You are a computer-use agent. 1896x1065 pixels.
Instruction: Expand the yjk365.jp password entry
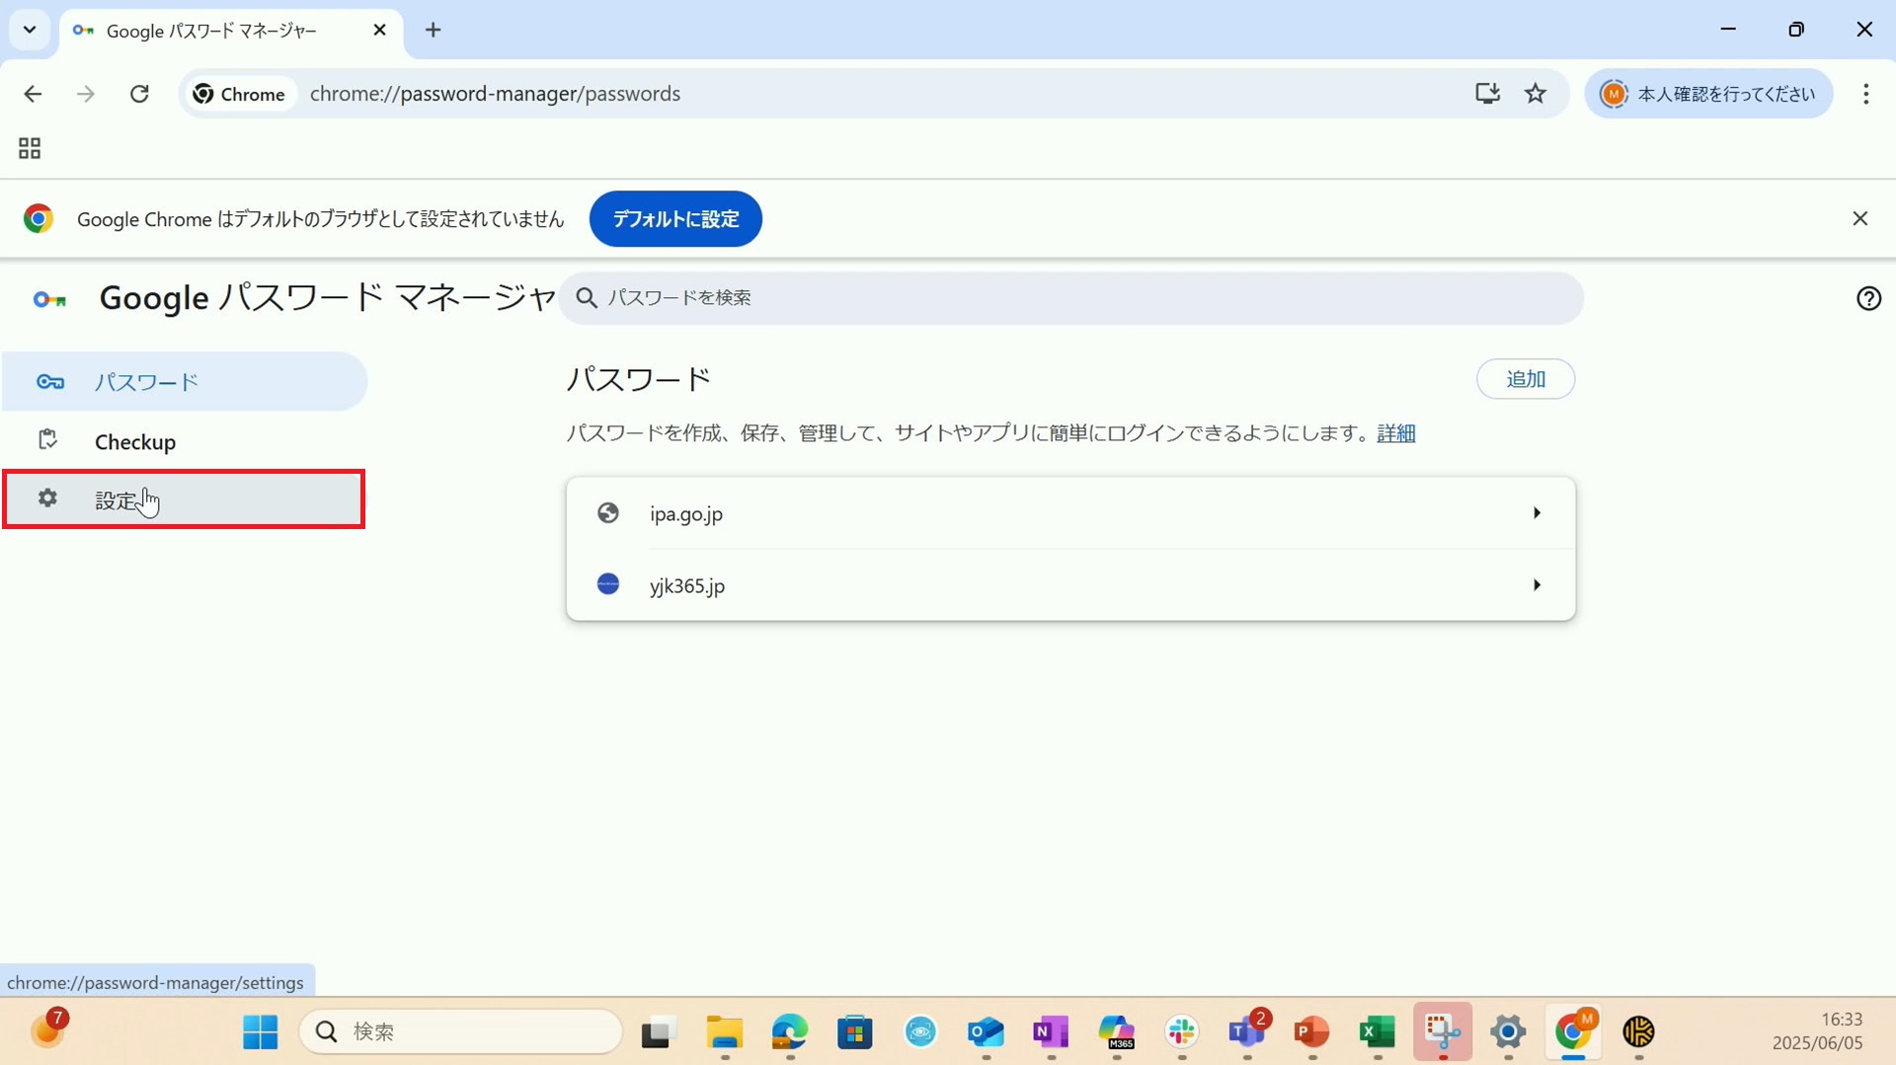pyautogui.click(x=1069, y=585)
